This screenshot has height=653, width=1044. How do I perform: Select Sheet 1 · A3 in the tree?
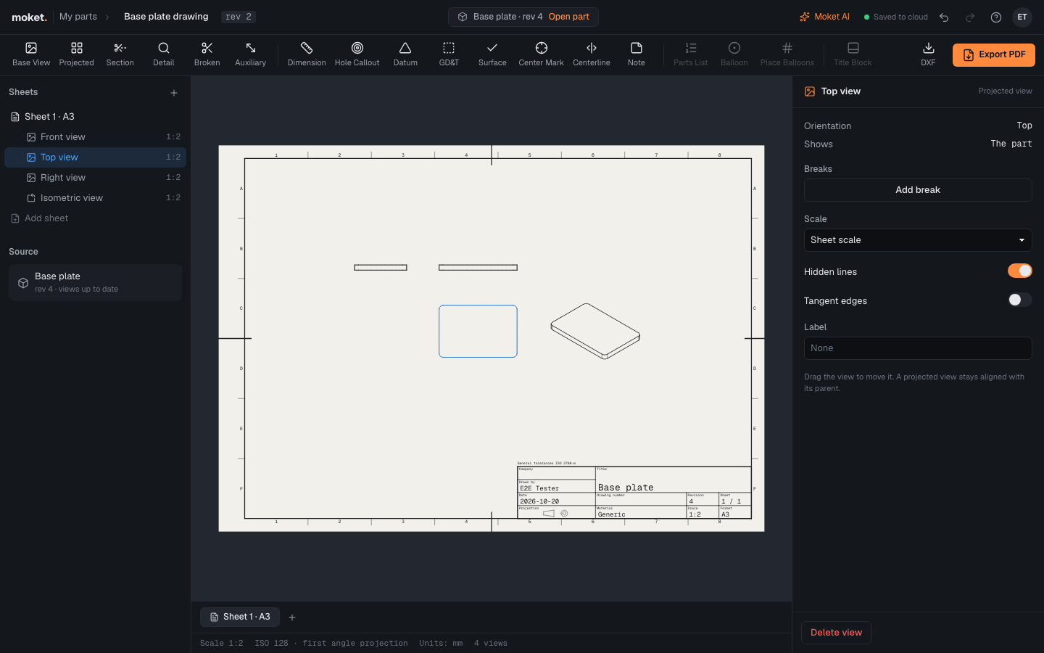[x=95, y=117]
